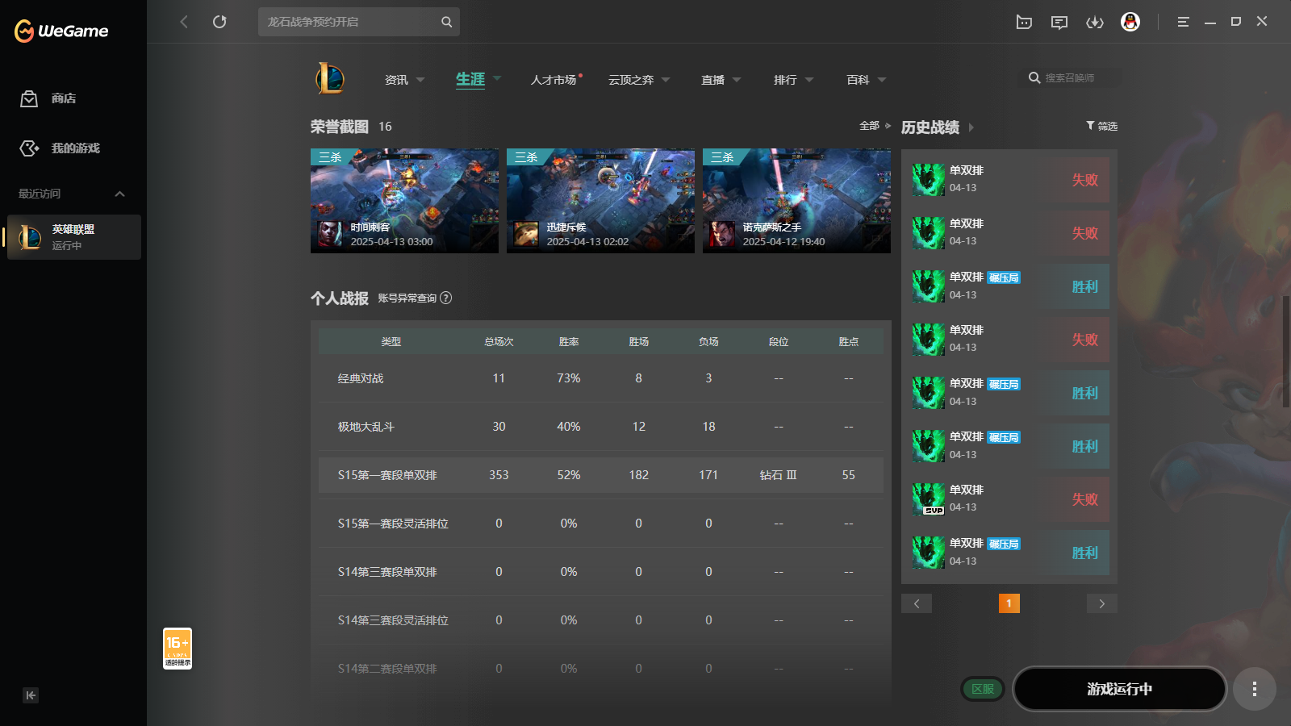Open the messages chat icon
Screen dimensions: 1291x726
pyautogui.click(x=1059, y=22)
